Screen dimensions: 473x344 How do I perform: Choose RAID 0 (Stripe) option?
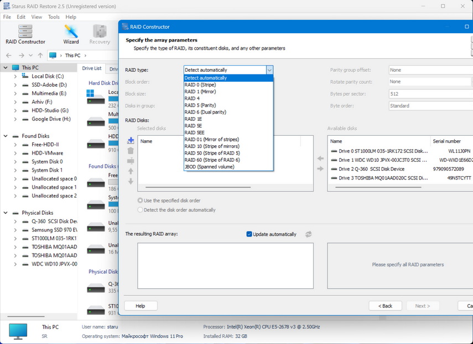228,84
